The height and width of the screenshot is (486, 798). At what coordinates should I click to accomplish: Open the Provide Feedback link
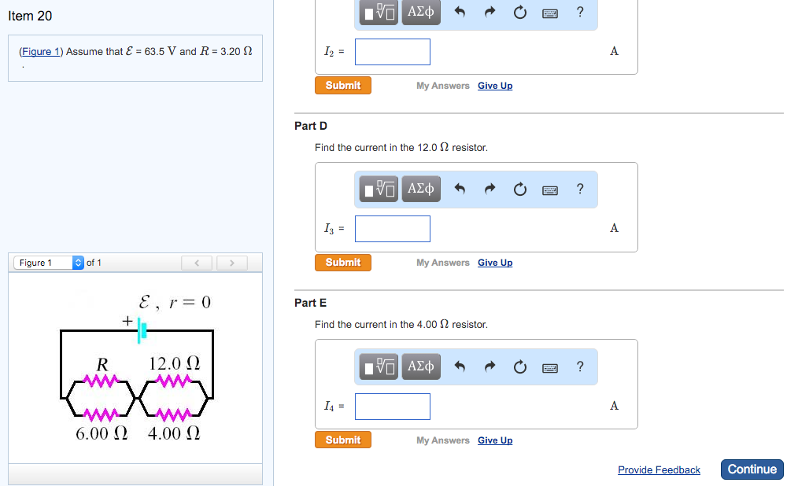point(659,469)
